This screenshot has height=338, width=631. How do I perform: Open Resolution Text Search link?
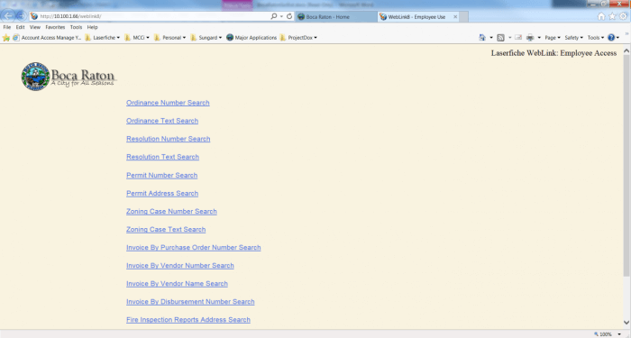tap(162, 157)
